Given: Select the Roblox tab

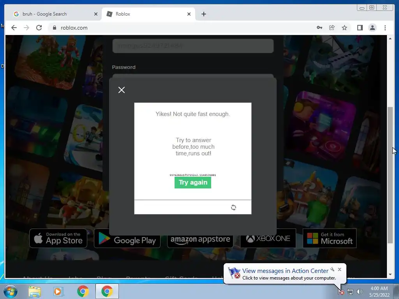Looking at the screenshot, I should [x=148, y=14].
